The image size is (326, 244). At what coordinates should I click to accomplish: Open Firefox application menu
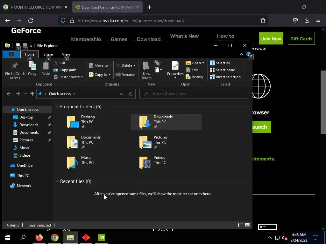coord(318,20)
